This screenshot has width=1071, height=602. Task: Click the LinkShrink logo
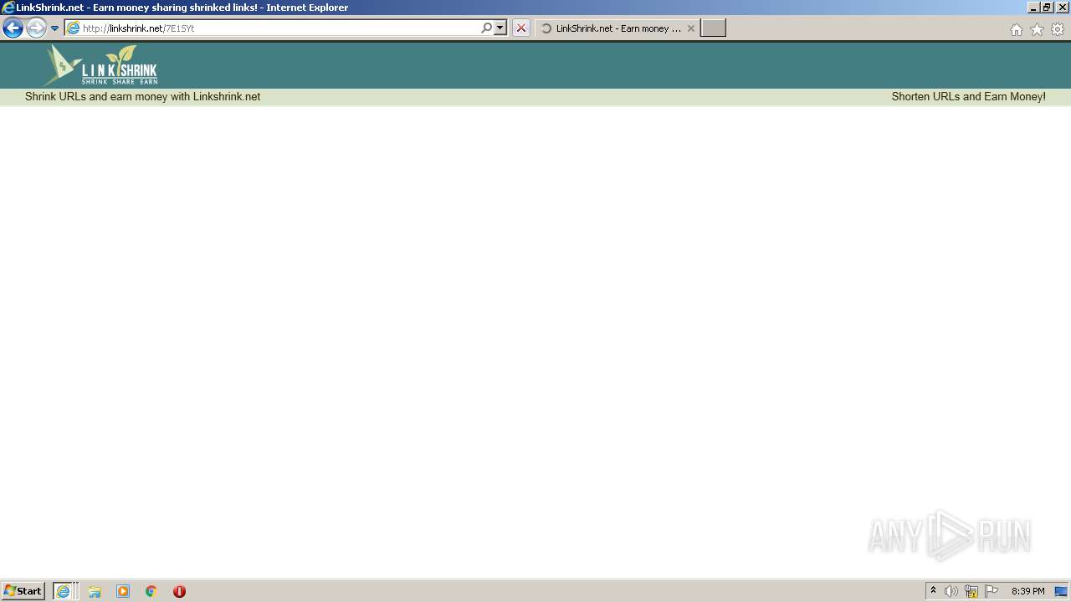[101, 65]
